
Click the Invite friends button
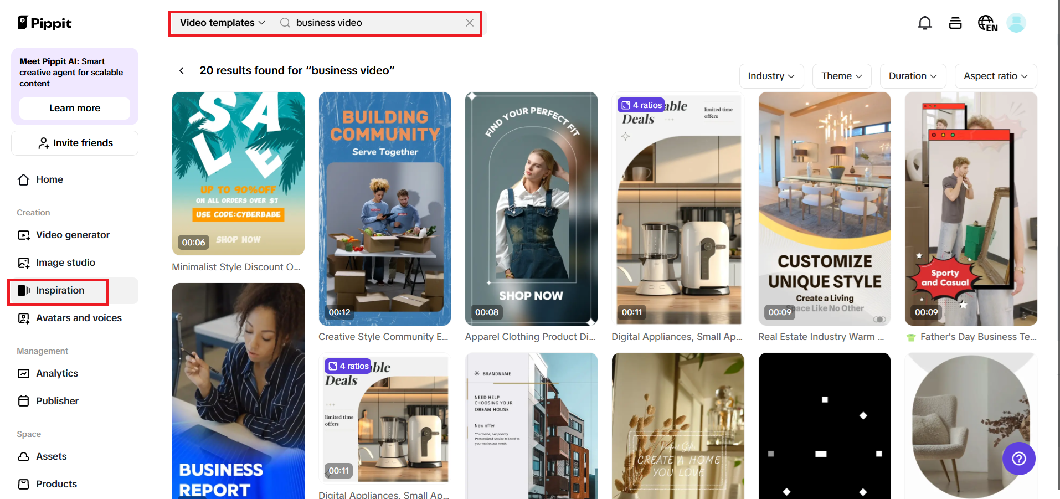(74, 143)
